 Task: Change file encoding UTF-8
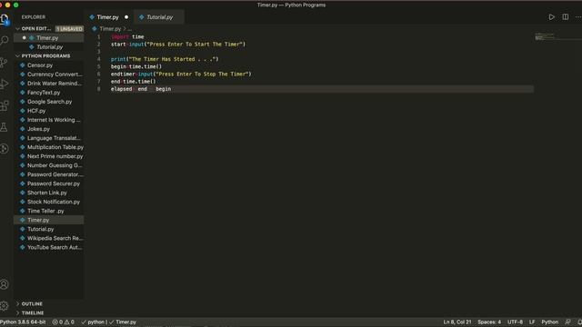(515, 322)
